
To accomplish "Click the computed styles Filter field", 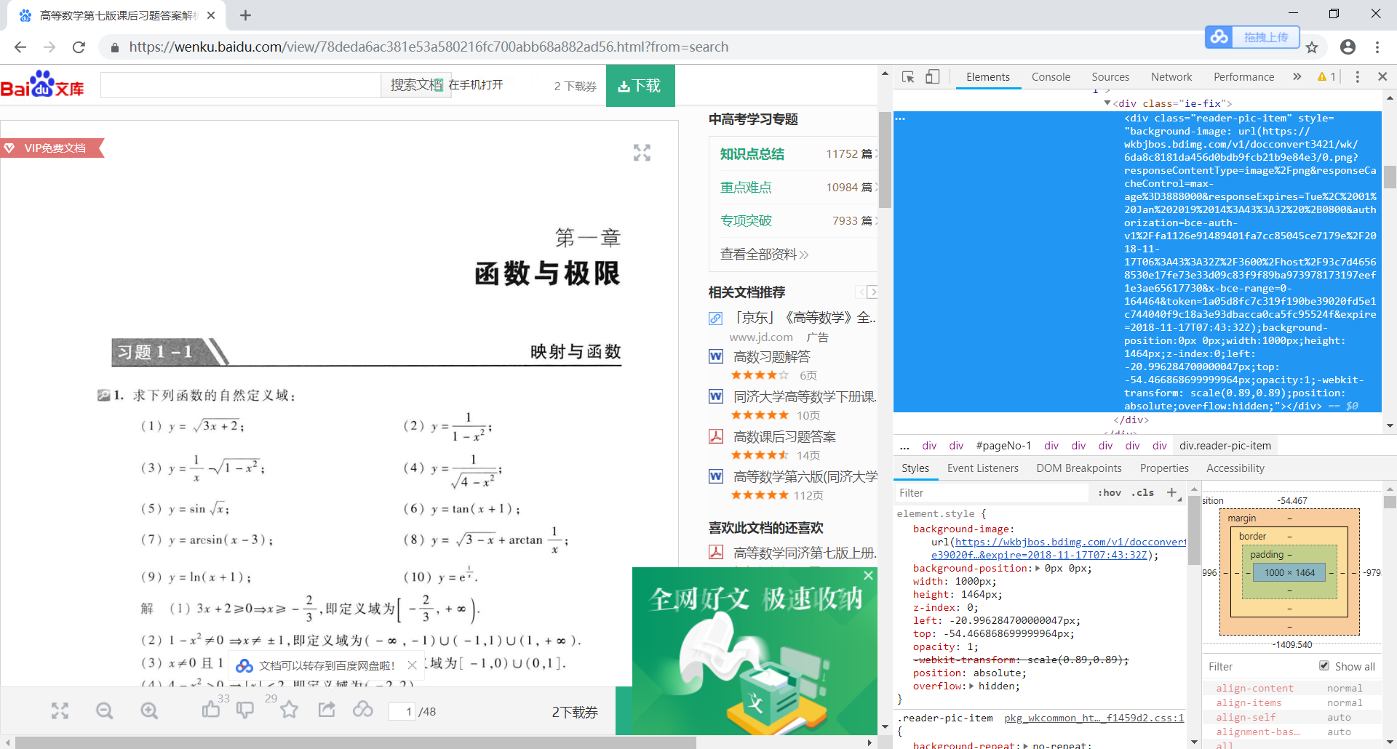I will 1259,666.
